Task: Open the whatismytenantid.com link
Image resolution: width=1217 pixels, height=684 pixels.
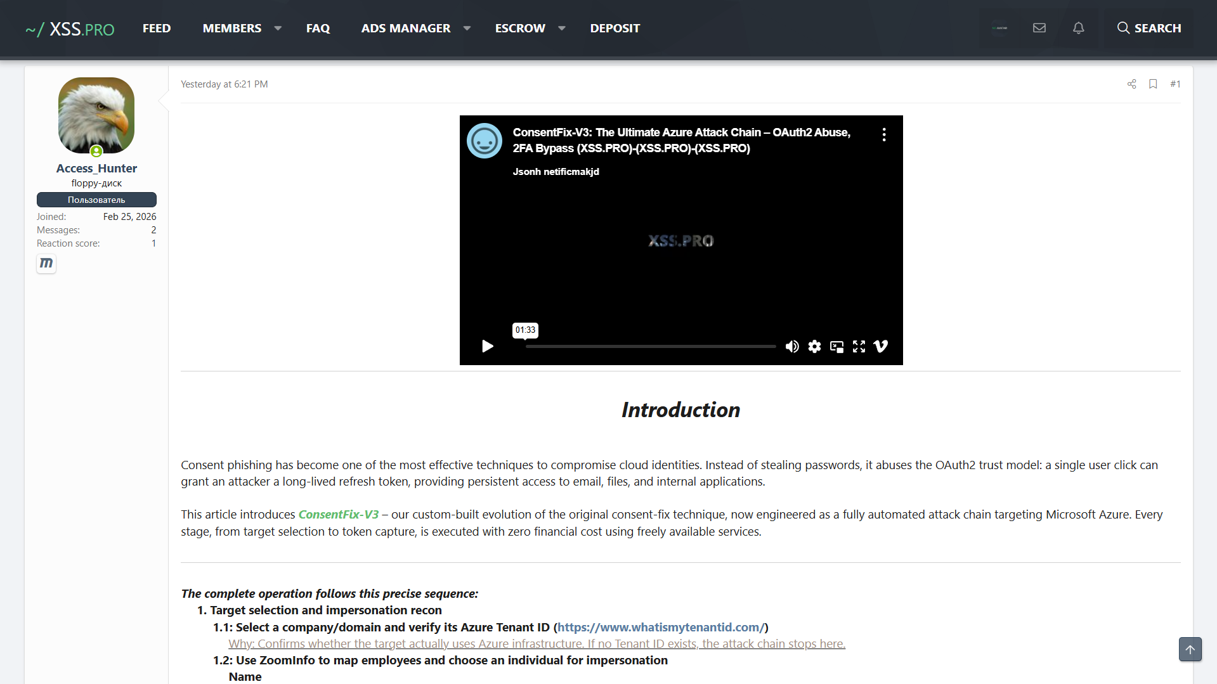Action: (x=661, y=627)
